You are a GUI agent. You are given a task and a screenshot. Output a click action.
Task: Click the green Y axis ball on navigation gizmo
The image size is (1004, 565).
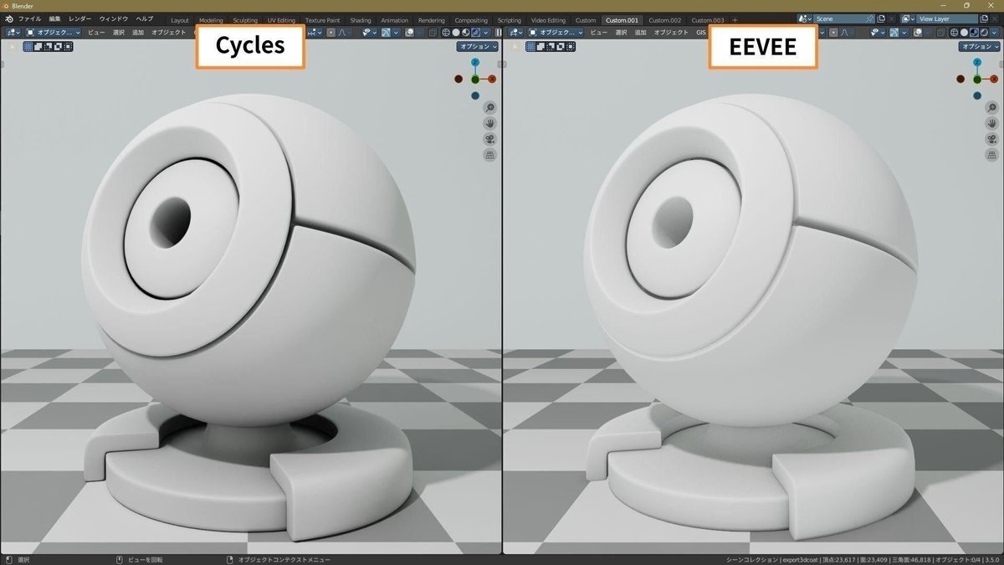click(x=475, y=79)
